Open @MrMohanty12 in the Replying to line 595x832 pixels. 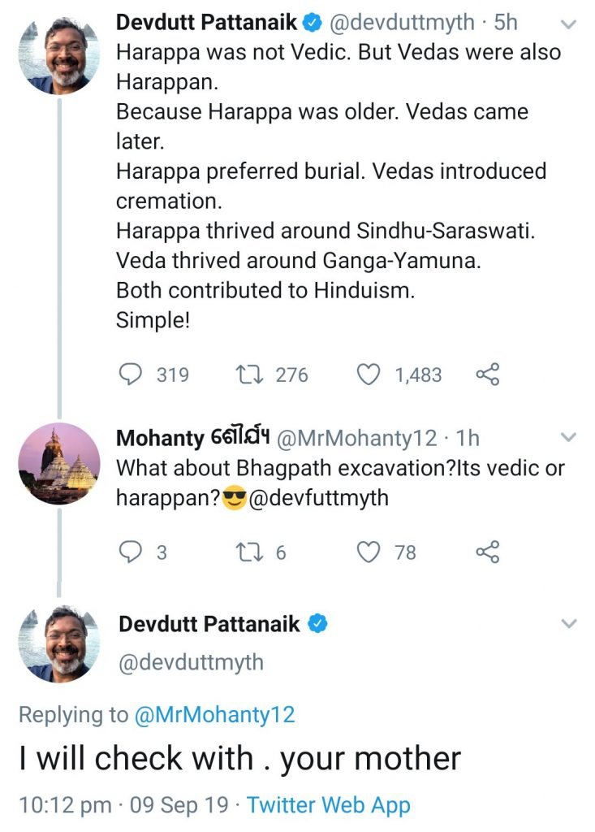pos(215,715)
